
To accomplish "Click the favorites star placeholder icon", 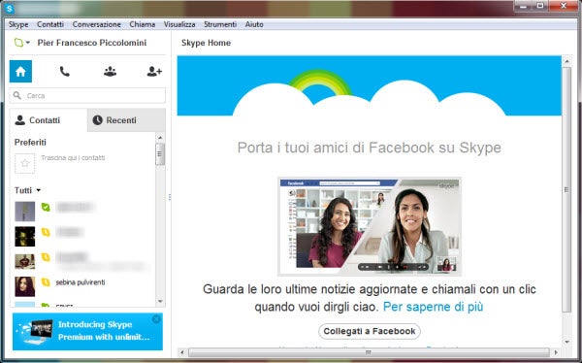I will tap(25, 163).
